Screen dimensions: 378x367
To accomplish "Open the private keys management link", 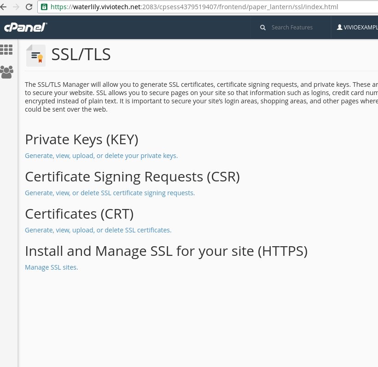I will [101, 156].
